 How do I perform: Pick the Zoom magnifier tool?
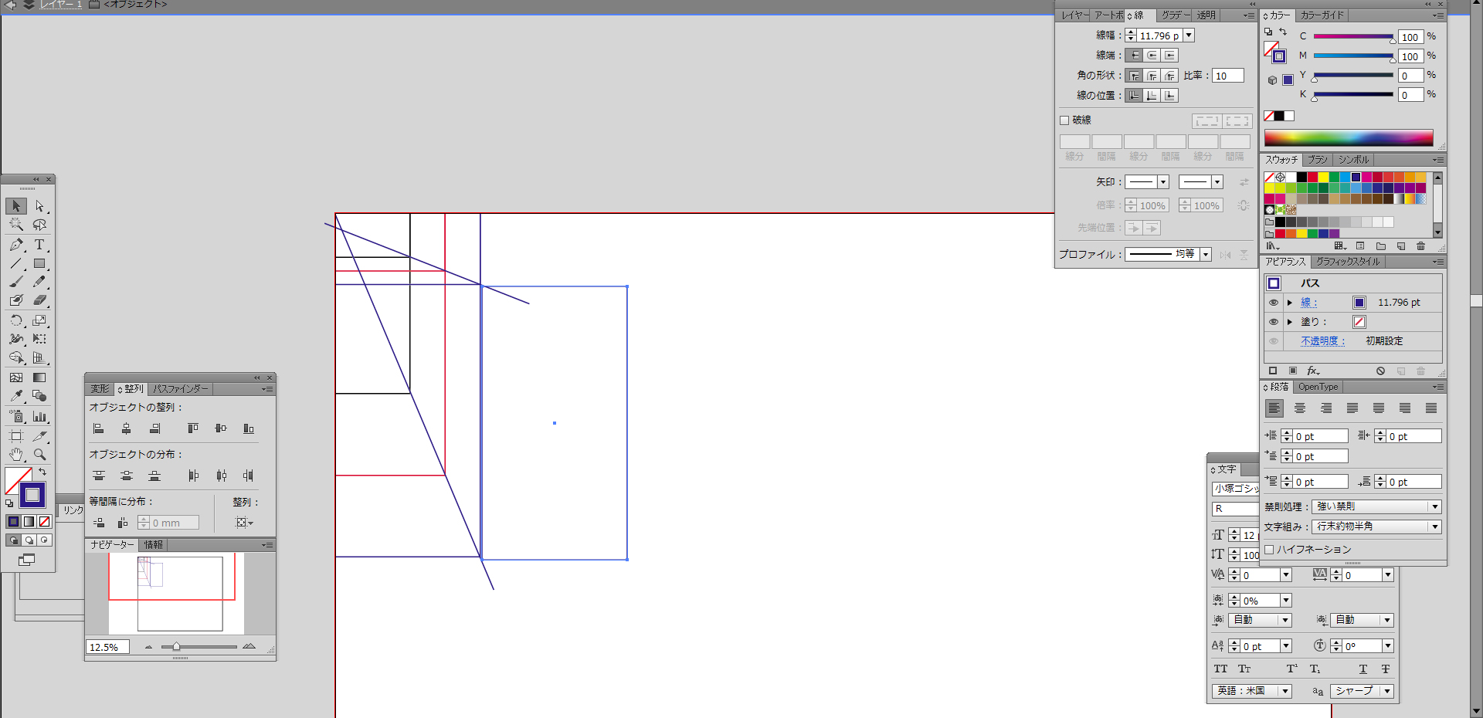pos(39,455)
